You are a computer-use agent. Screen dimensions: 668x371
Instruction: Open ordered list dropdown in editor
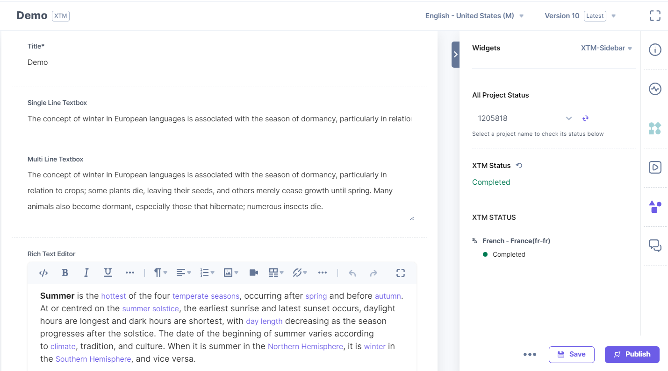[207, 273]
